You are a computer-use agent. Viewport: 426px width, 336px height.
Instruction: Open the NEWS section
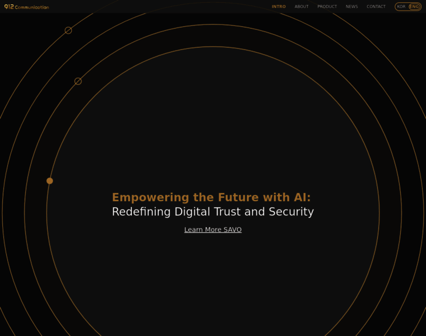click(x=351, y=7)
